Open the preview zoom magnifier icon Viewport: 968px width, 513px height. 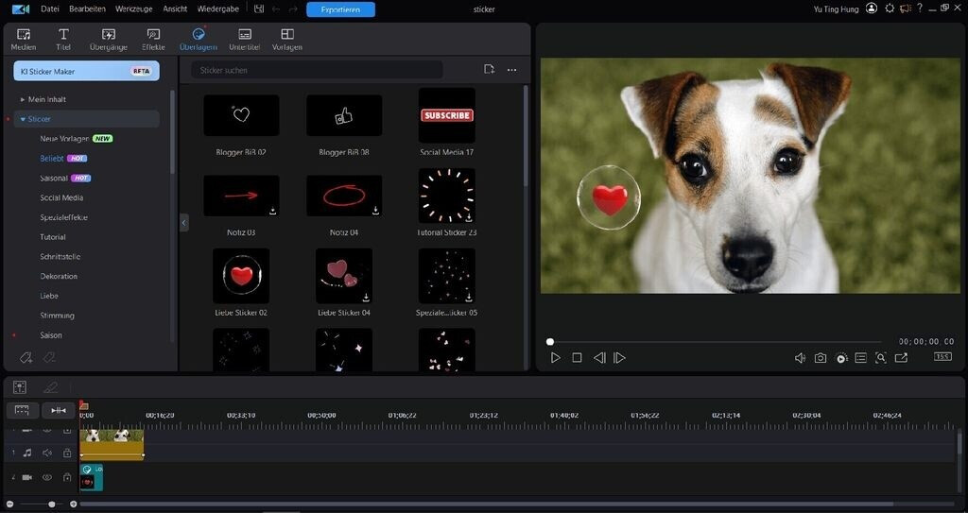(881, 358)
